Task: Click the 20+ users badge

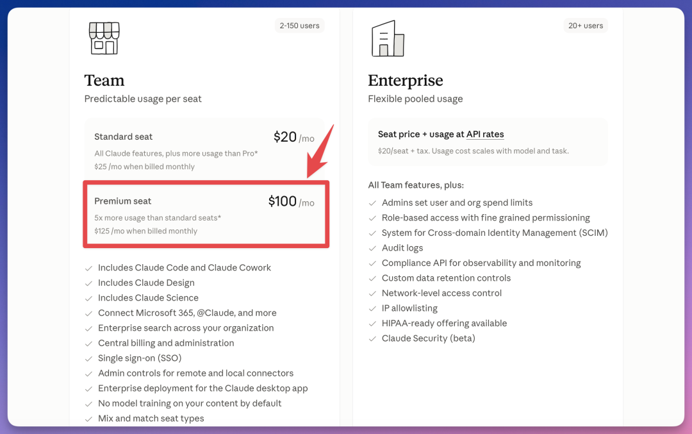Action: tap(585, 26)
